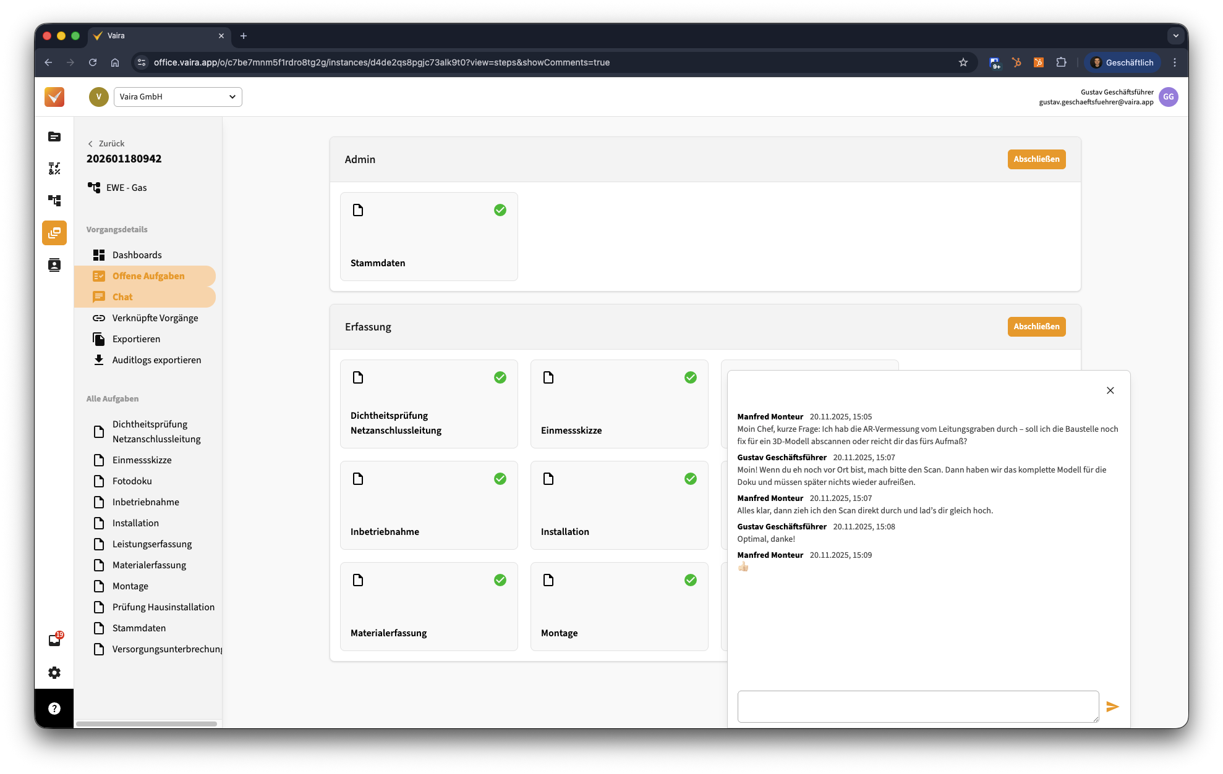The height and width of the screenshot is (774, 1223).
Task: Bookmark this page with star icon
Action: [963, 62]
